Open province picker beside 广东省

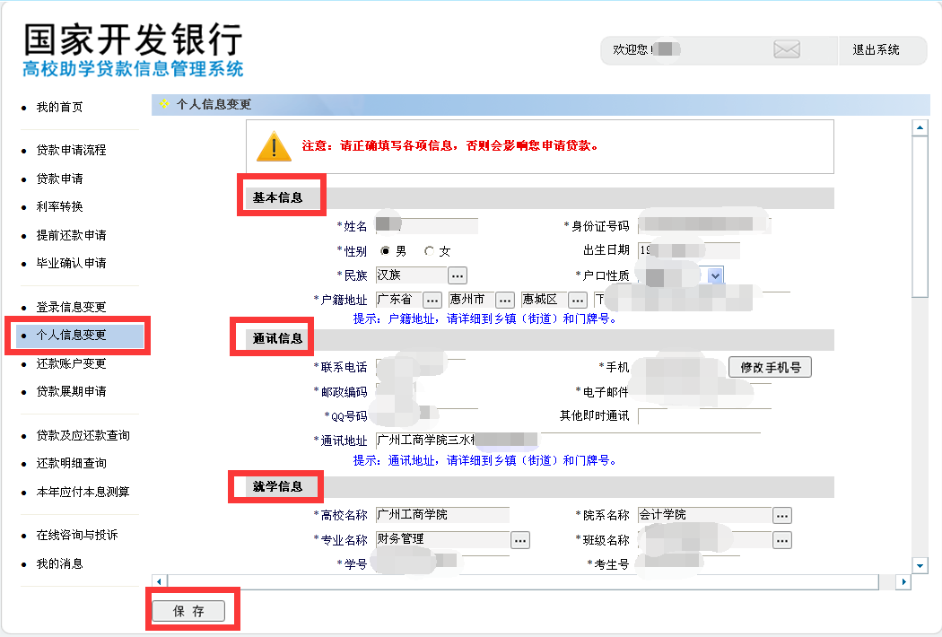point(432,300)
